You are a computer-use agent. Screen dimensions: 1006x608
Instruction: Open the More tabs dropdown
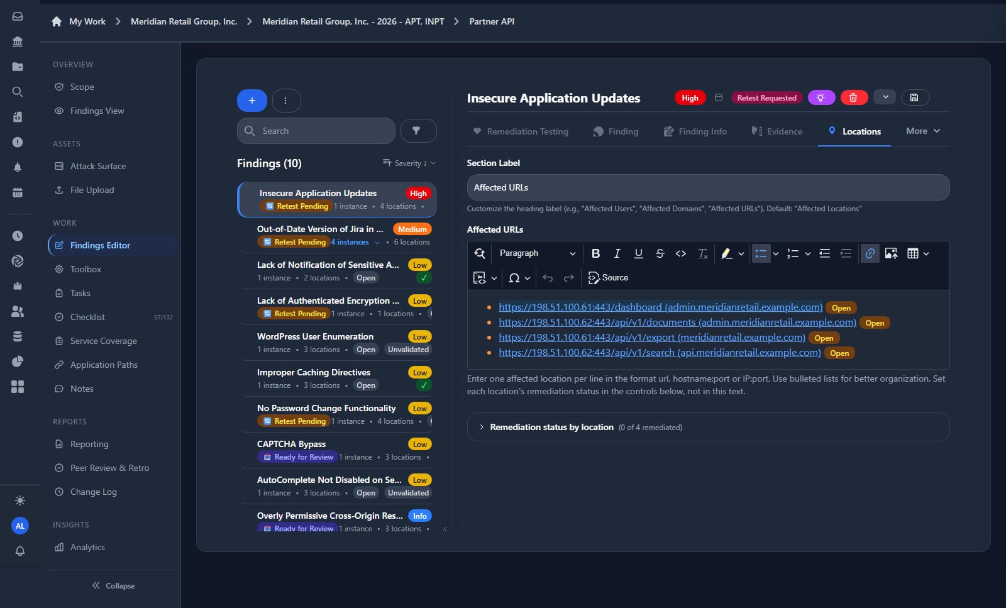click(x=923, y=131)
